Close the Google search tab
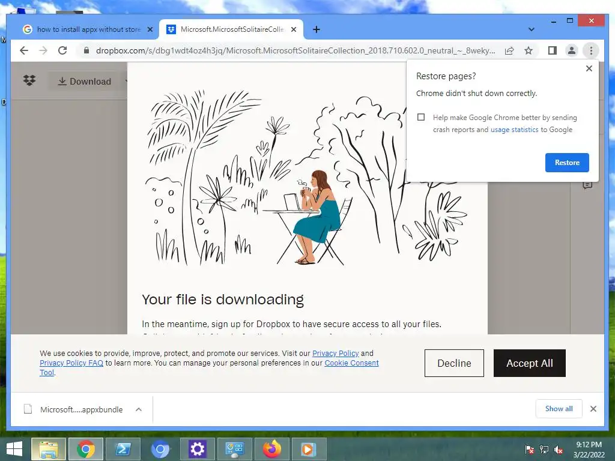The height and width of the screenshot is (461, 615). point(150,29)
